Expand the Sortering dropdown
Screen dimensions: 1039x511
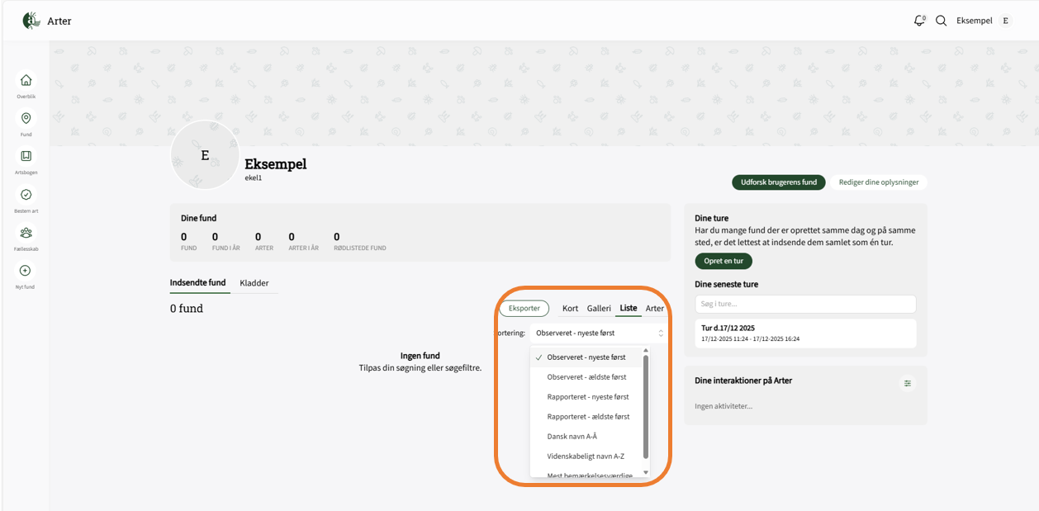[x=599, y=333]
